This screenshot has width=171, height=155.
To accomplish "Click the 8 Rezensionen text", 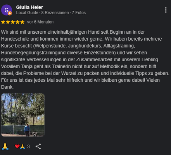I will click(x=55, y=13).
